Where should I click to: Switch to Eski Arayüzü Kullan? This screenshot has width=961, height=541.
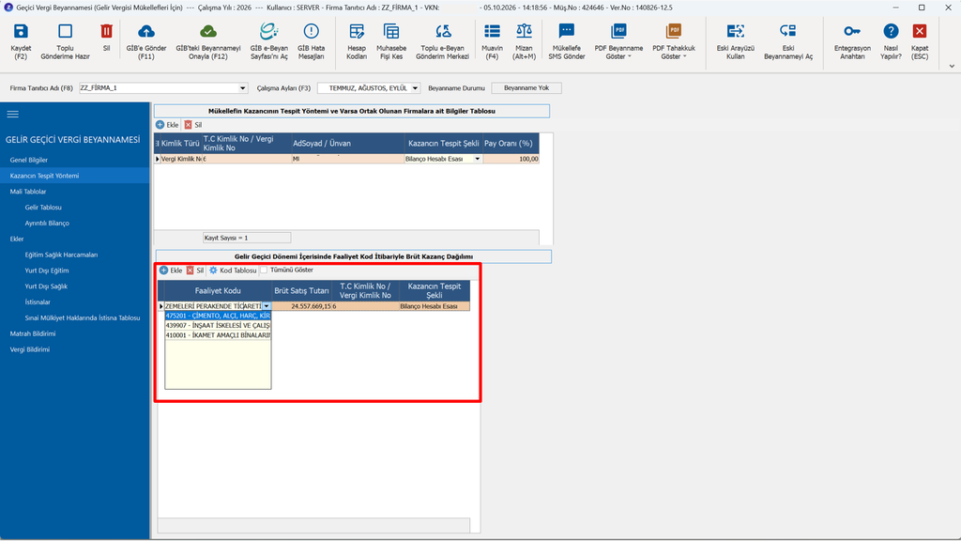(736, 41)
